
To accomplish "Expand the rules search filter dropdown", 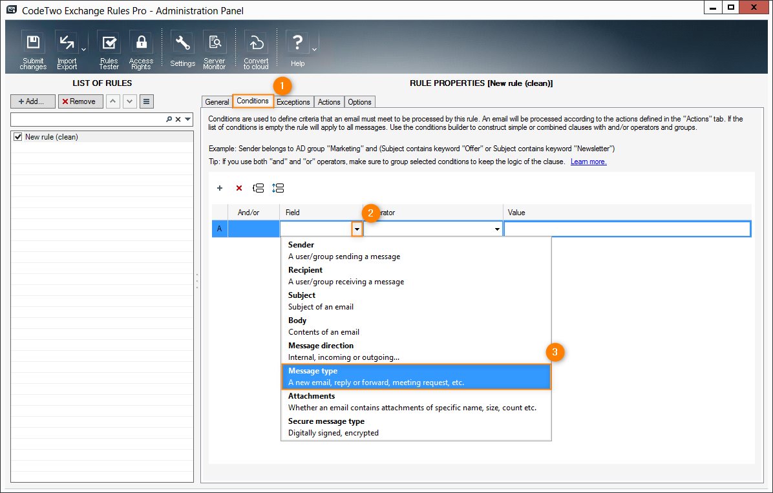I will [188, 120].
